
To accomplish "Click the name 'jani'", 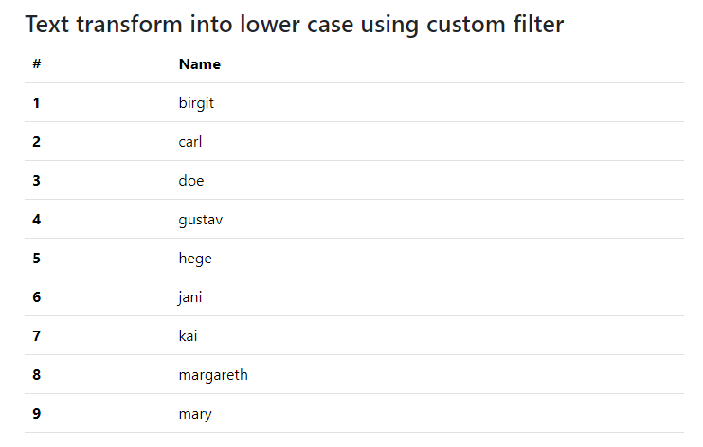I will click(x=190, y=297).
